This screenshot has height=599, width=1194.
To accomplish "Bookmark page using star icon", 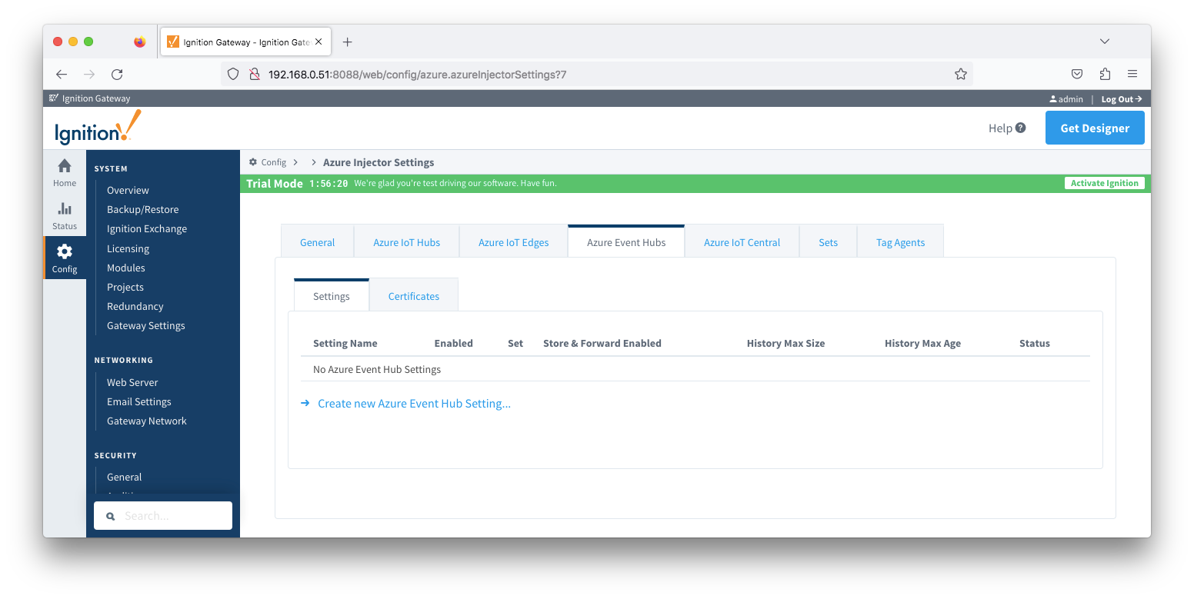I will pyautogui.click(x=960, y=75).
